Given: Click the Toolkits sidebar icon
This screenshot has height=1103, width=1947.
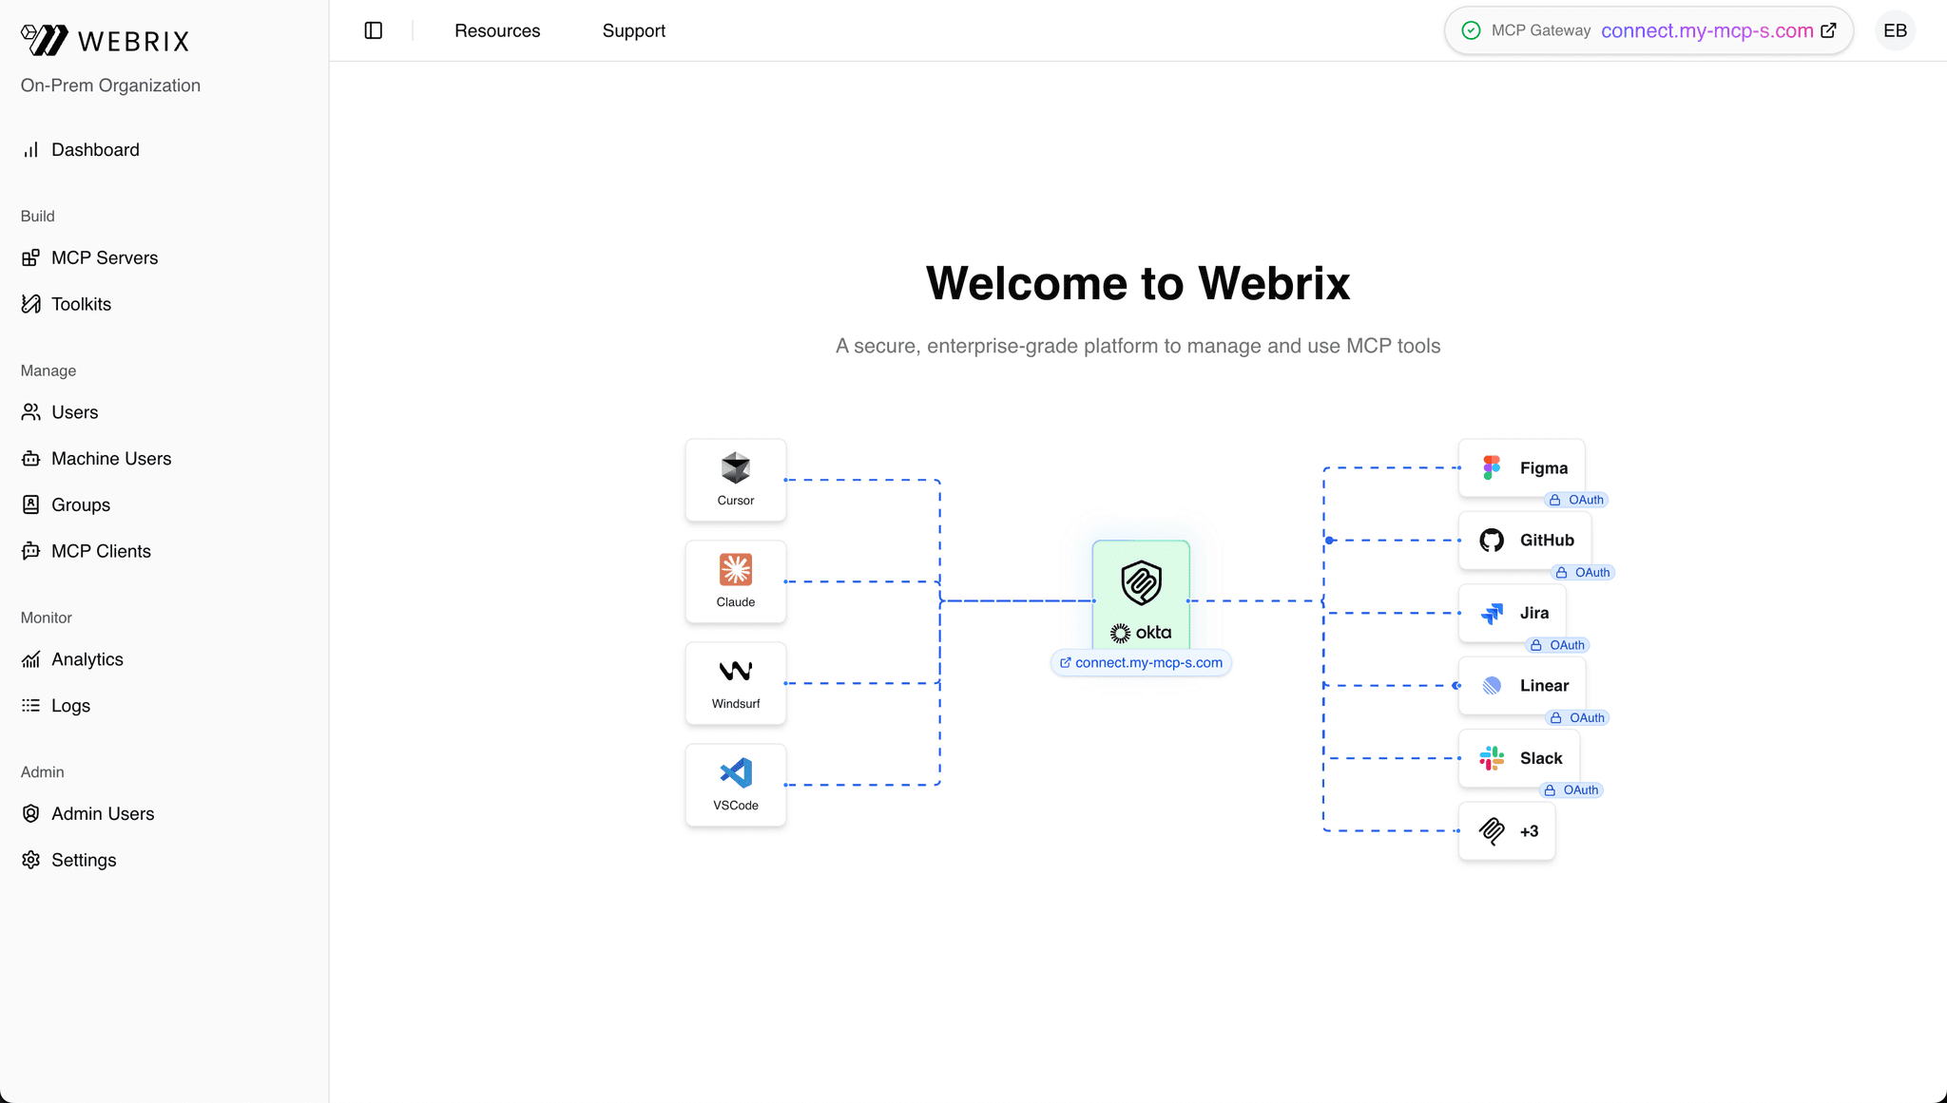Looking at the screenshot, I should click(31, 303).
